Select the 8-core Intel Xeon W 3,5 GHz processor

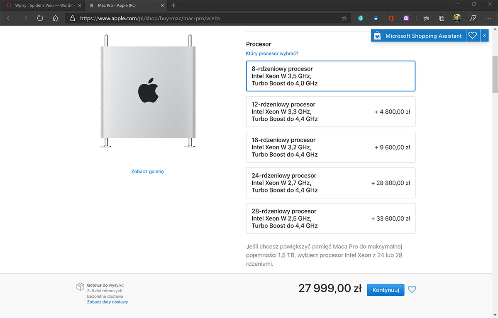click(331, 76)
